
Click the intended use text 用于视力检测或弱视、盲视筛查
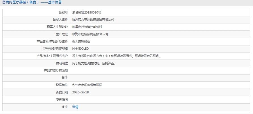coord(93,63)
